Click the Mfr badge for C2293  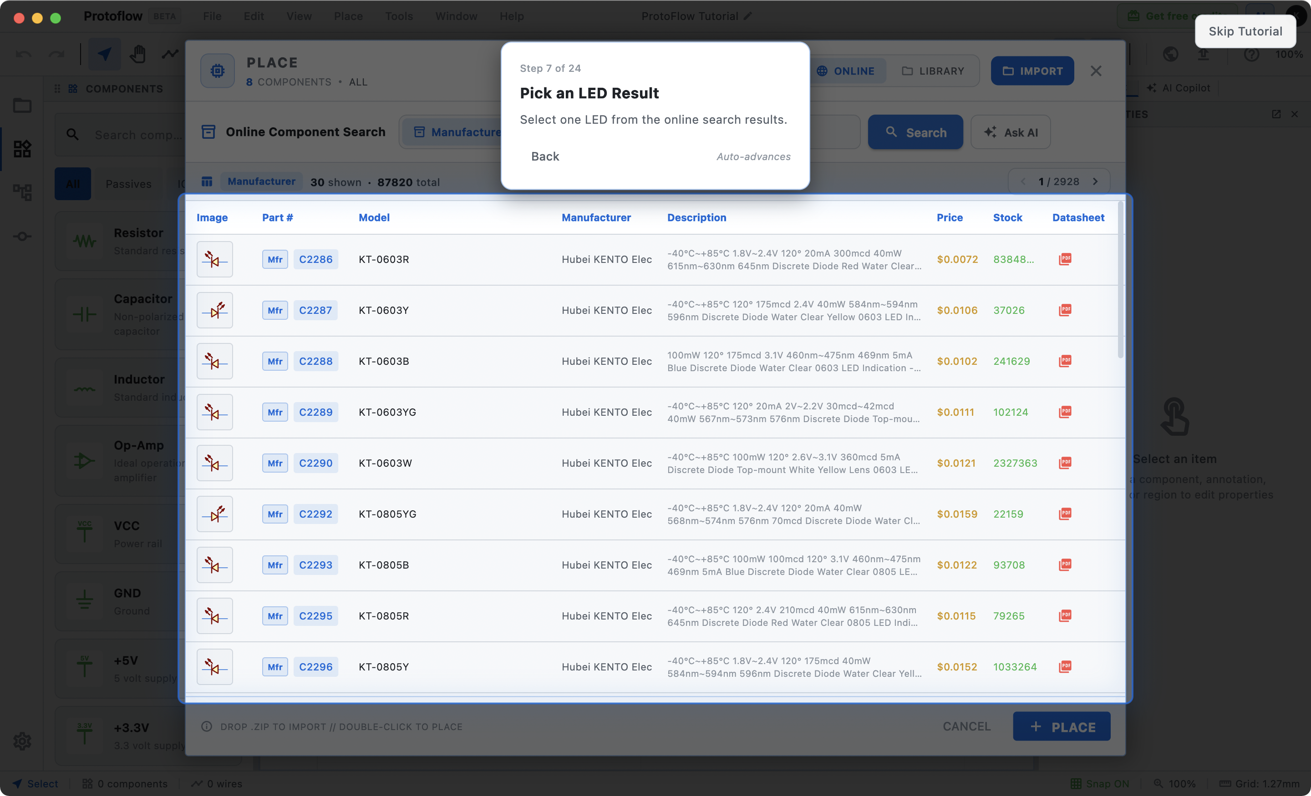click(275, 565)
